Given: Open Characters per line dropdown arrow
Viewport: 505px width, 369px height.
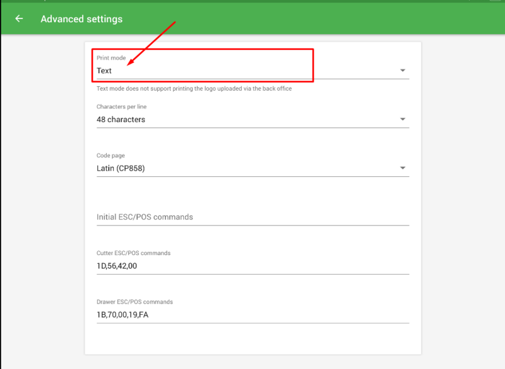Looking at the screenshot, I should (x=402, y=120).
